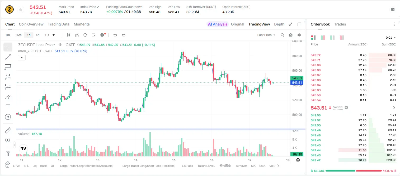Open candlestick chart style selector
400x176 pixels.
click(68, 35)
